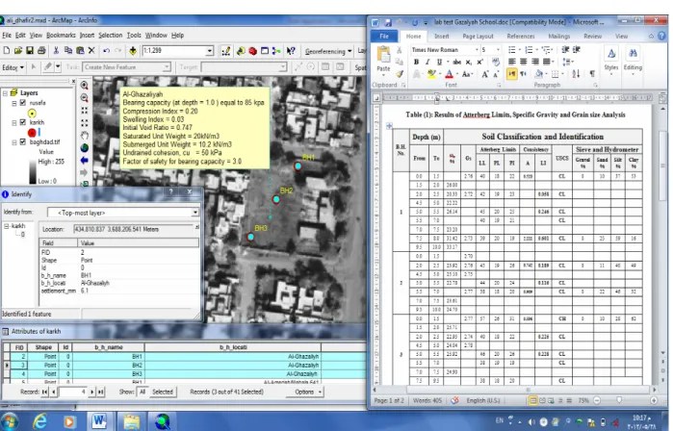
Task: Click the karkh red point symbol
Action: [32, 133]
